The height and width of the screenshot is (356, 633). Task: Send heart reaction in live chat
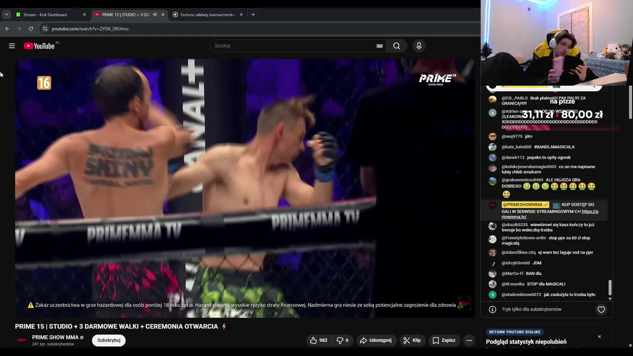pos(601,310)
